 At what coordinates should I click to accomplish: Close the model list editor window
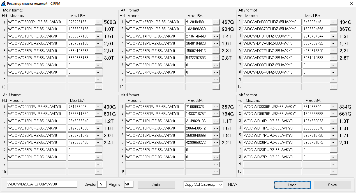point(351,4)
